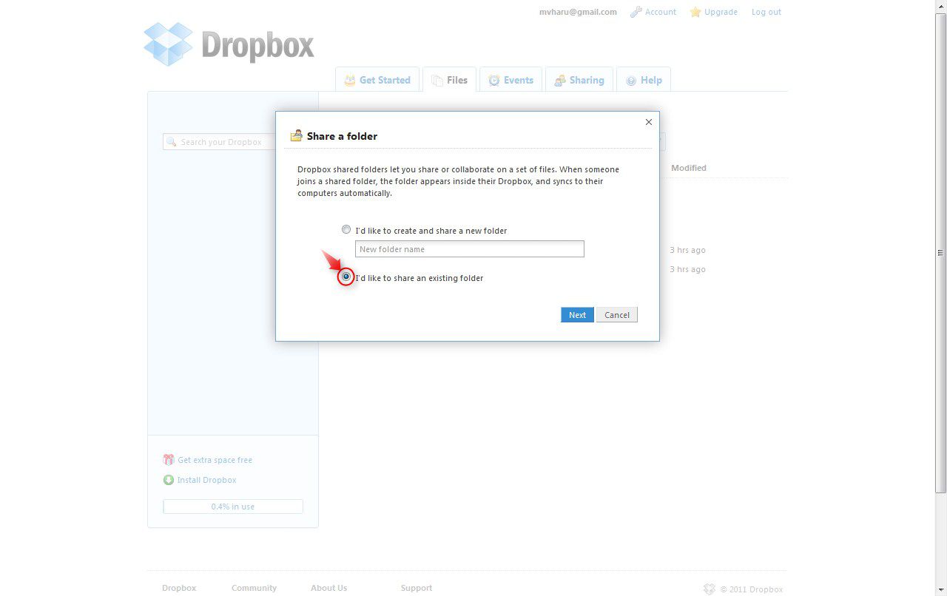This screenshot has width=947, height=596.
Task: Click the page's vertical scrollbar thumb
Action: click(941, 252)
